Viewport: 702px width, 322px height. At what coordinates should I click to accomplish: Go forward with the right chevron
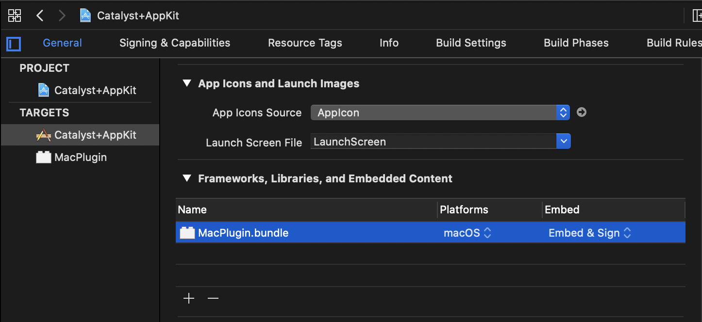[x=62, y=16]
